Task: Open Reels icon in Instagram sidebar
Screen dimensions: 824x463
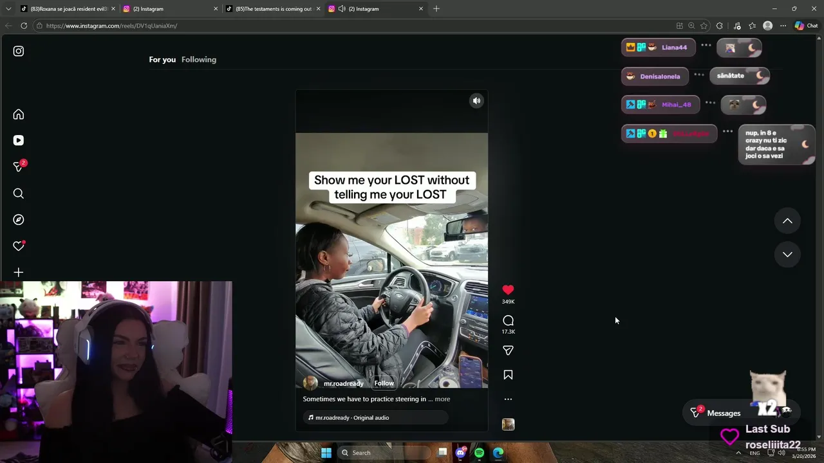Action: 19,140
